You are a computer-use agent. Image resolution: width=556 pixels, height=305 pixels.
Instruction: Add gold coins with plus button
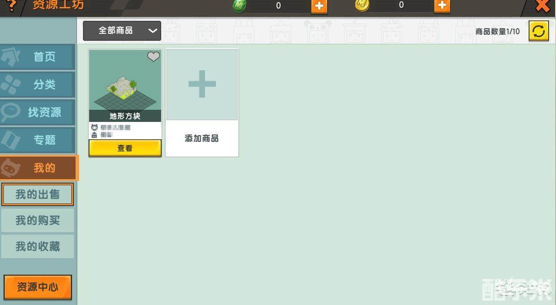click(x=442, y=6)
